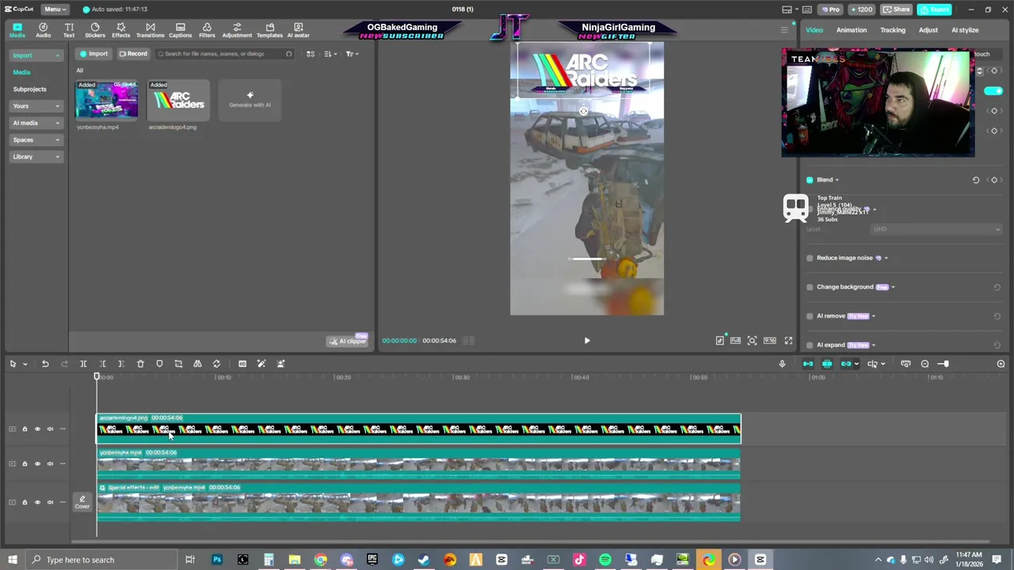Open the Captions panel

tap(180, 30)
